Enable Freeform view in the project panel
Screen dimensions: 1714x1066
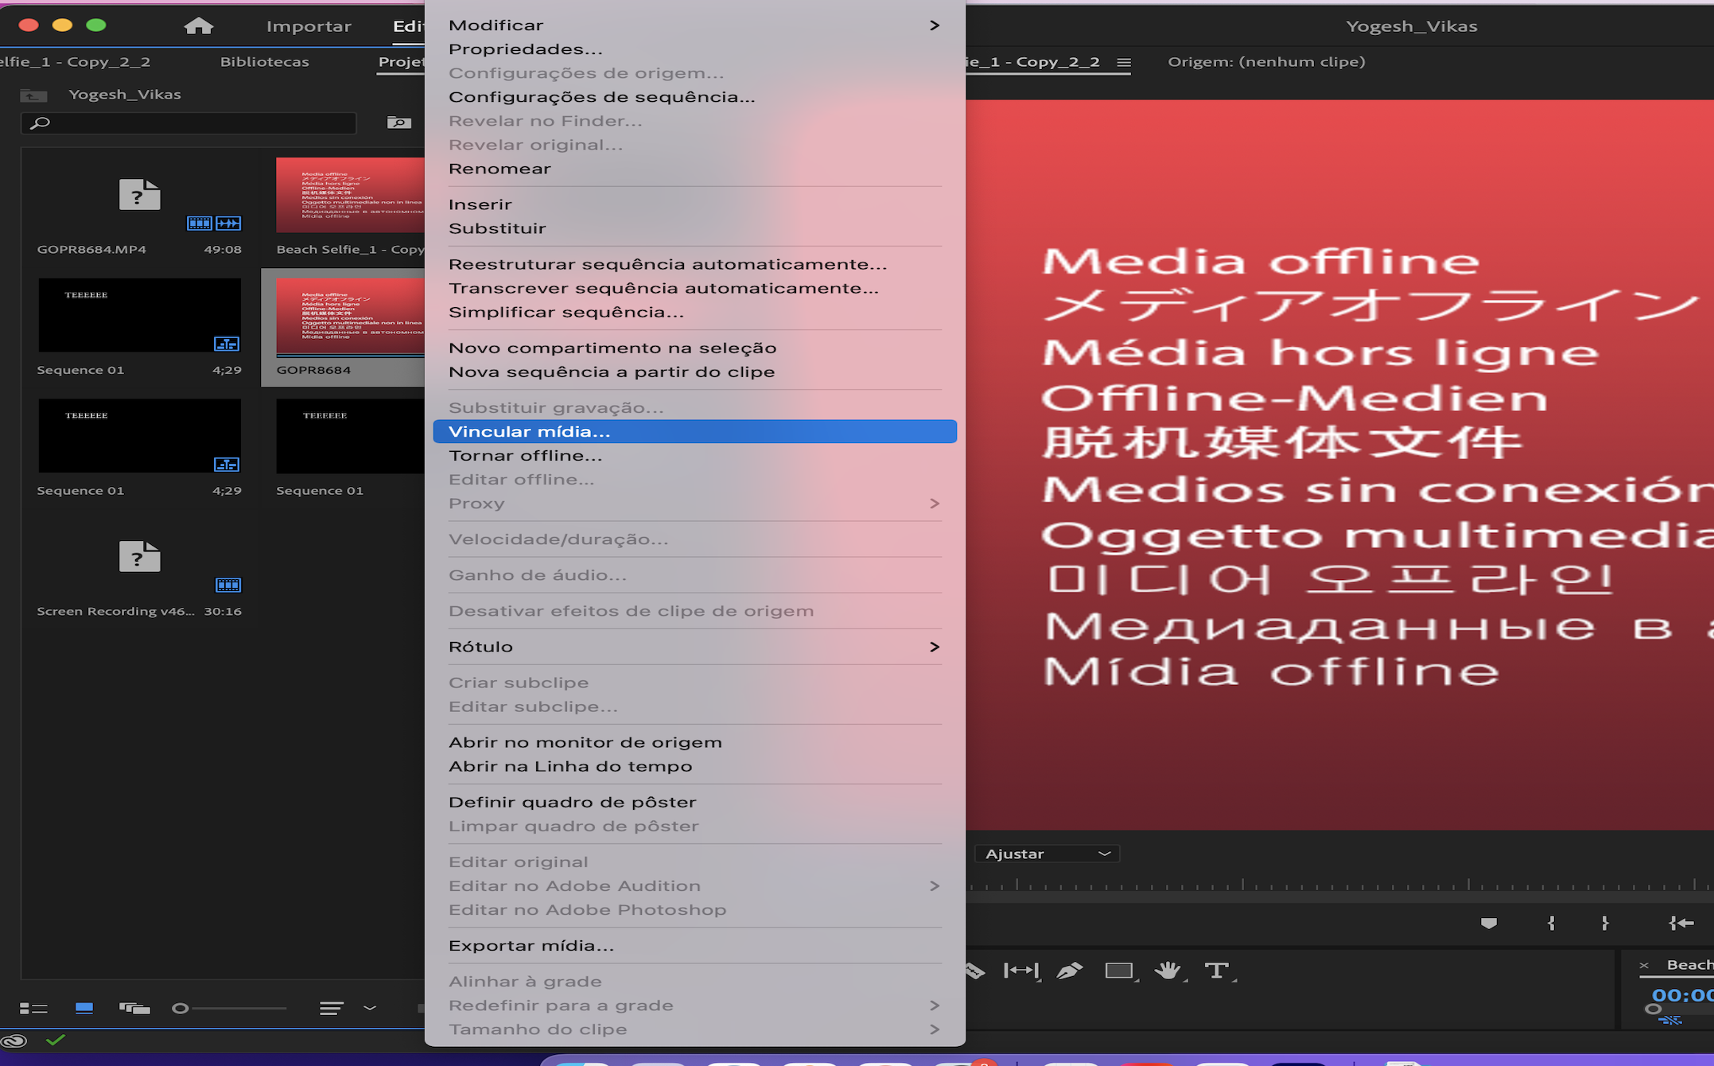[135, 1008]
